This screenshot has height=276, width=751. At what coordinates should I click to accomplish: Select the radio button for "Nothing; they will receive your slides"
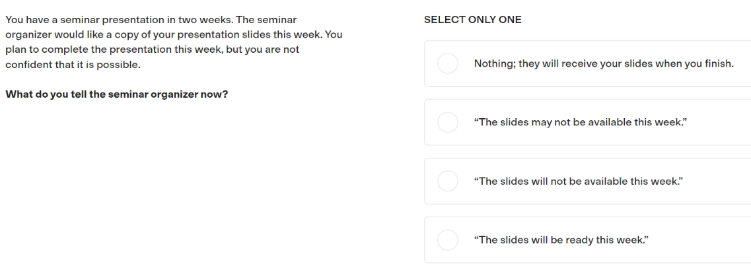448,63
